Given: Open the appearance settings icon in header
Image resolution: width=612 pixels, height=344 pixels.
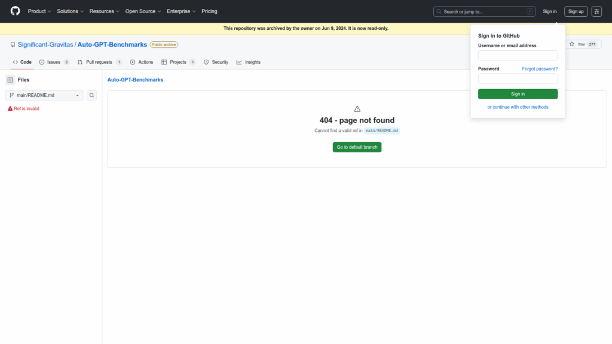Looking at the screenshot, I should pyautogui.click(x=596, y=11).
